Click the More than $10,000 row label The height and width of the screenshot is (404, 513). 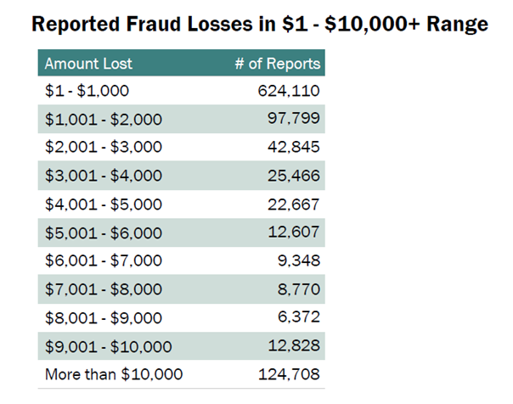tap(114, 374)
